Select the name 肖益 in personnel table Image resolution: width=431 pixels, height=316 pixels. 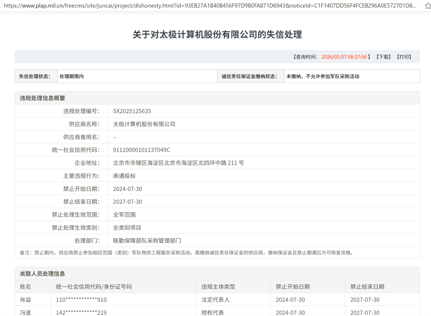coord(25,300)
